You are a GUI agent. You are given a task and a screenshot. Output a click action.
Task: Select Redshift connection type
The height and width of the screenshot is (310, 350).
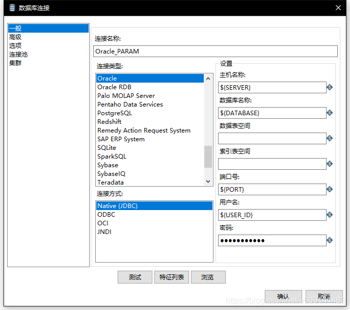150,122
